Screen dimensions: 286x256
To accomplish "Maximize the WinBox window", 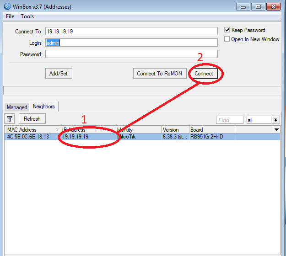I will click(x=258, y=7).
